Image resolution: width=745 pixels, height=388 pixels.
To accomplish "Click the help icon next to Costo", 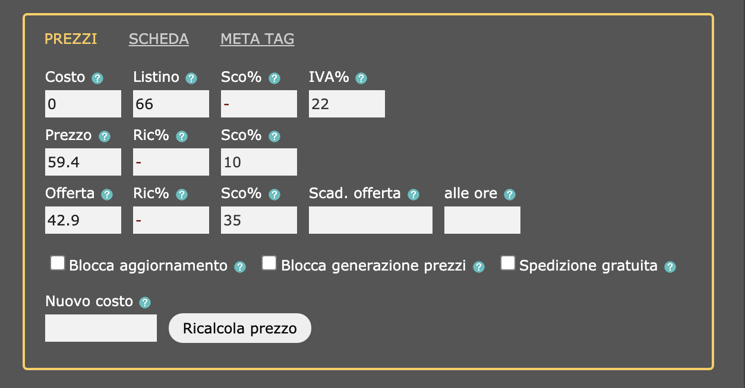I will coord(97,78).
